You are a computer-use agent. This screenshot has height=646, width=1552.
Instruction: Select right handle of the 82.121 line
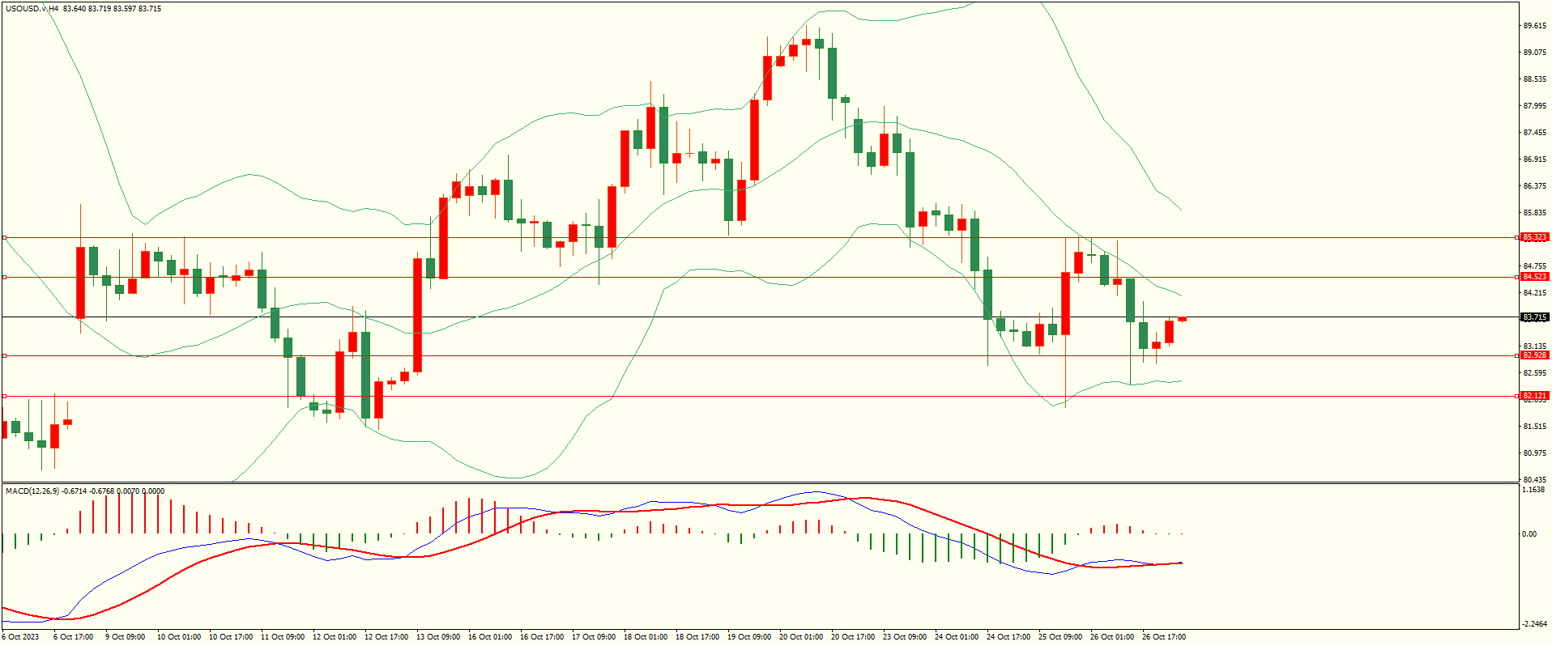[x=1517, y=396]
